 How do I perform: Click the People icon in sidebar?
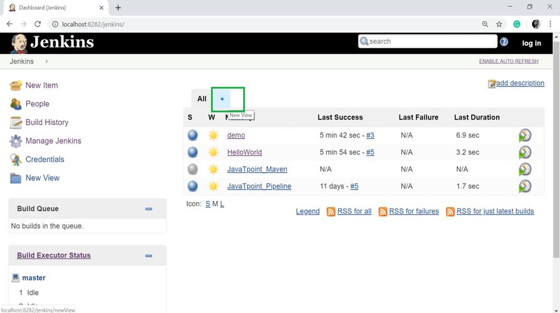(x=16, y=104)
